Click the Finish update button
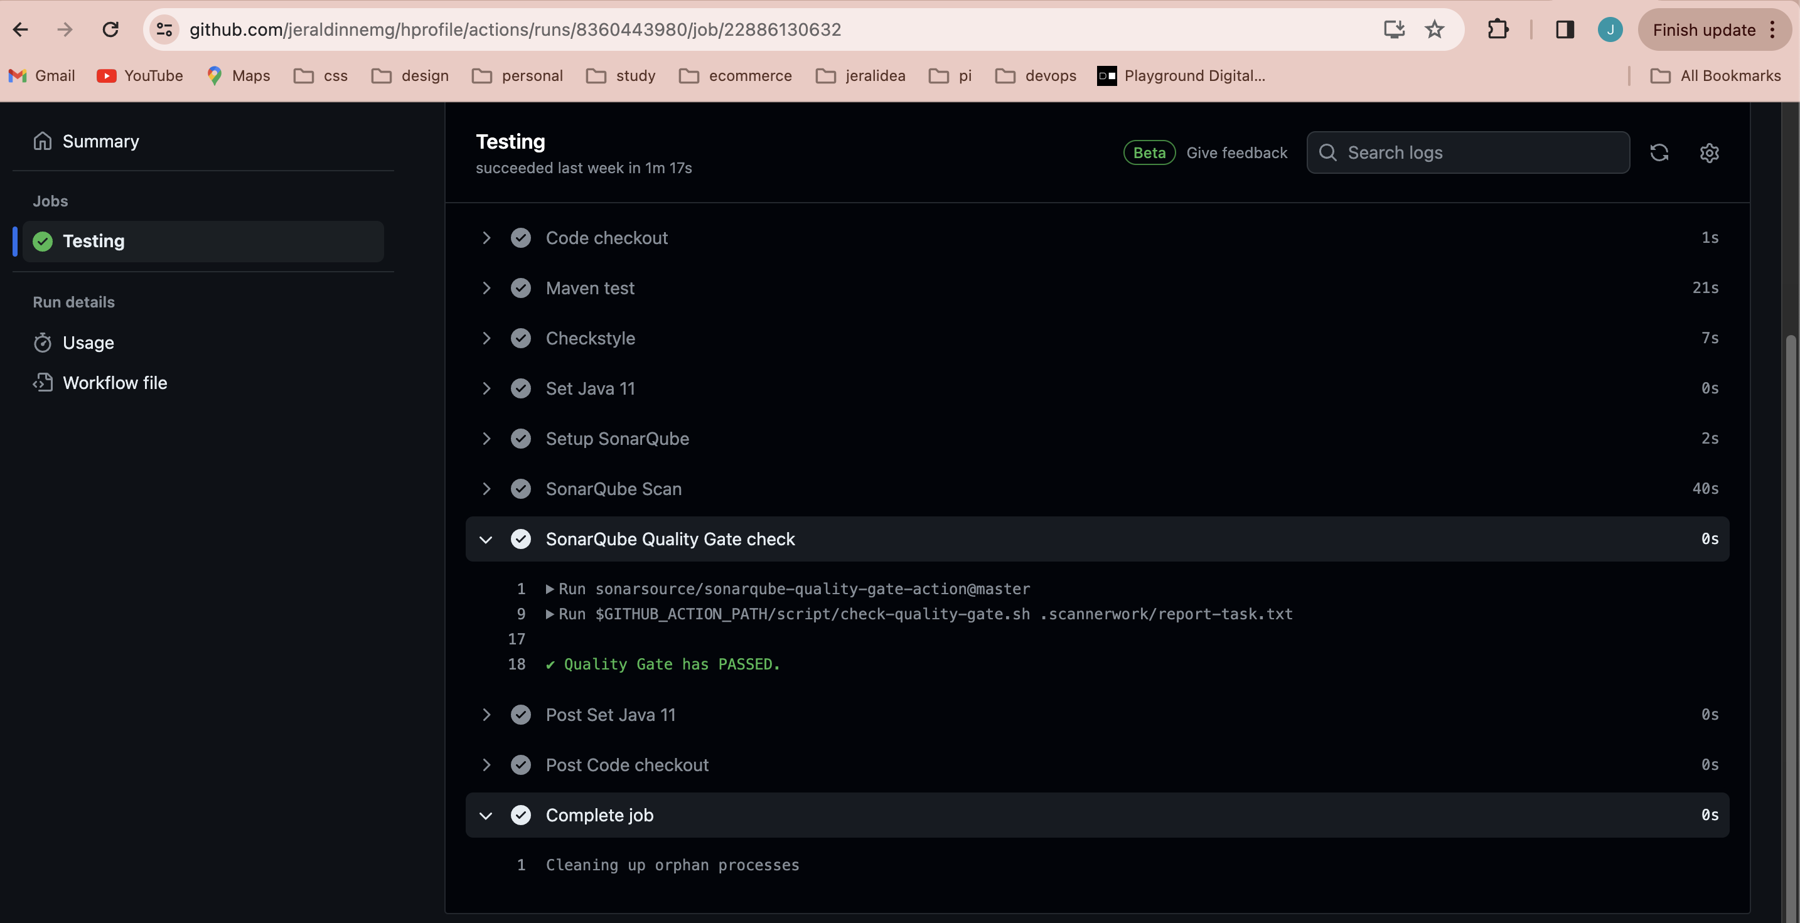Image resolution: width=1800 pixels, height=923 pixels. point(1703,29)
